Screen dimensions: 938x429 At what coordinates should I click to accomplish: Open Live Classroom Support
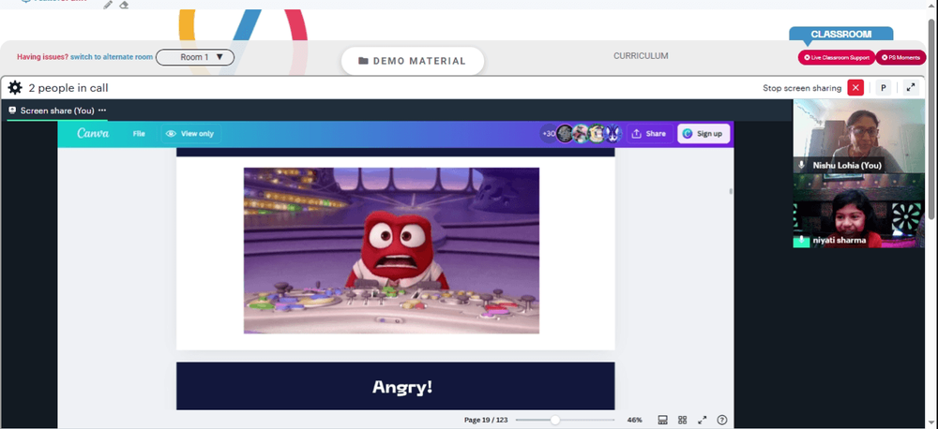(837, 57)
